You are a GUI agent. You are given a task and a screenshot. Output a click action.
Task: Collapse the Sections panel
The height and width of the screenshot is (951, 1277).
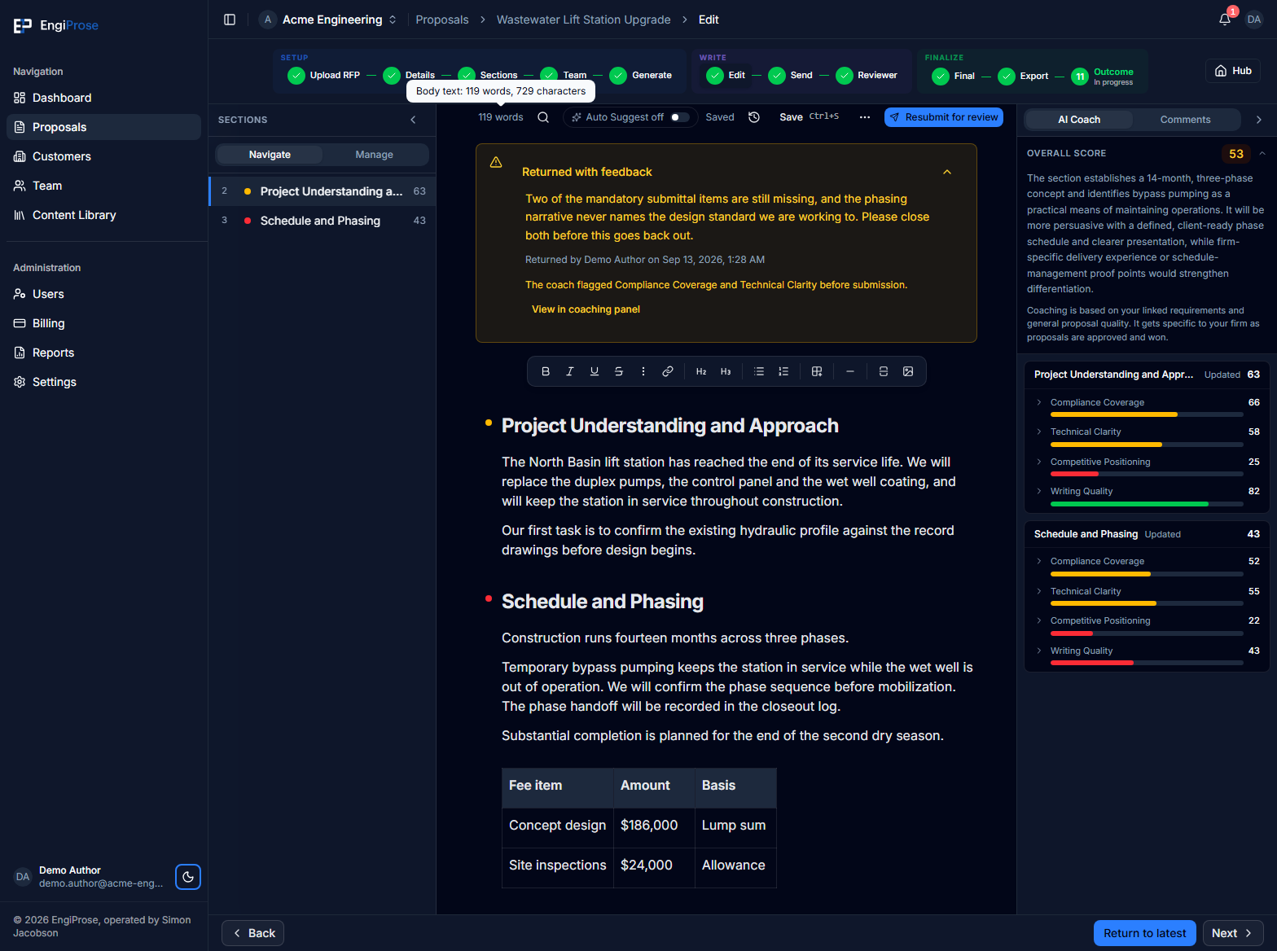tap(414, 120)
